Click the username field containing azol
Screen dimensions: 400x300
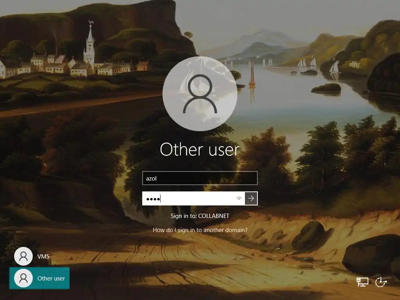200,178
